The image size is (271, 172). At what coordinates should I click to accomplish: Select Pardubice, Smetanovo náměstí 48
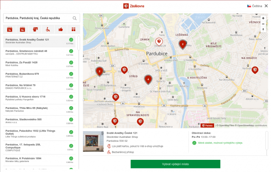click(39, 53)
